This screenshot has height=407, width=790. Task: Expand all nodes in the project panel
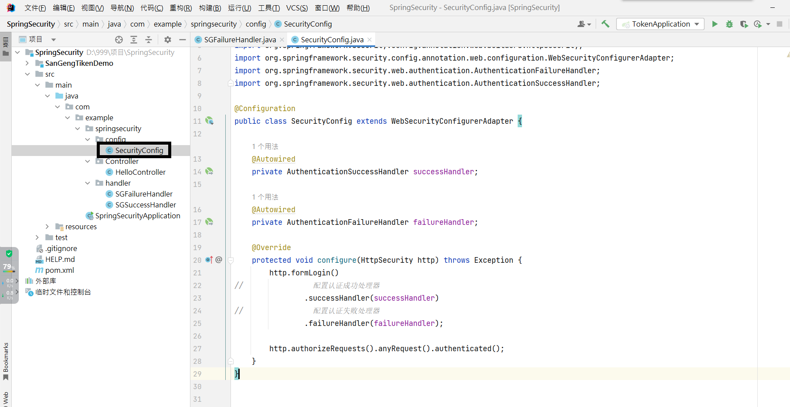134,40
